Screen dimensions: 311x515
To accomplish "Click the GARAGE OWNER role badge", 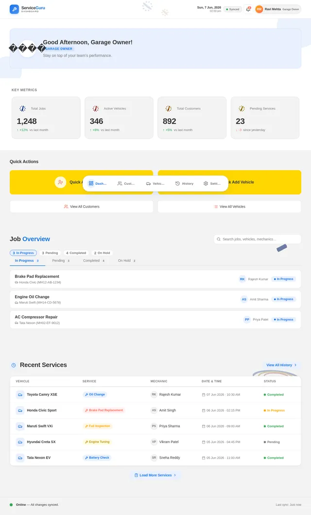I will click(59, 49).
